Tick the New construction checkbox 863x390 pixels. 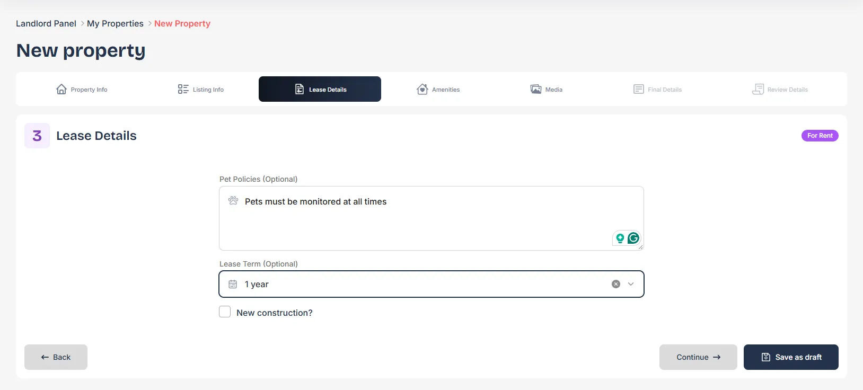(225, 312)
